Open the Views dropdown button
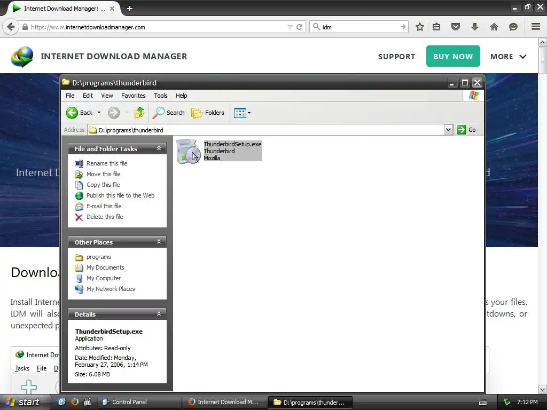 (x=242, y=113)
